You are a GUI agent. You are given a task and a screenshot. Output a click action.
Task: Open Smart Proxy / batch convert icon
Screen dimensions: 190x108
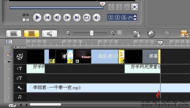tap(184, 34)
